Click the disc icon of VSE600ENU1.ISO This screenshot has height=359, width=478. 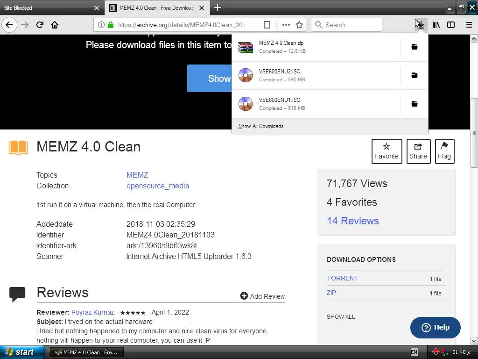click(246, 104)
